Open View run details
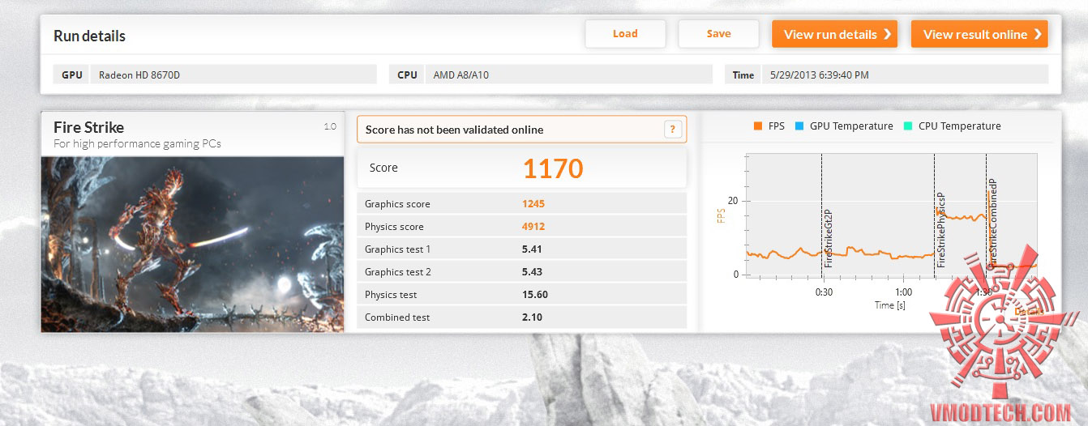This screenshot has width=1088, height=426. 834,34
